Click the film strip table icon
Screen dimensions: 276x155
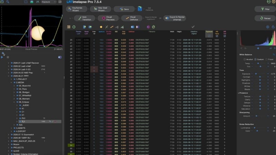click(x=69, y=27)
